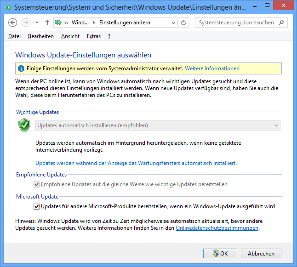
Task: Click the 'Microsoft Update' section label
Action: [x=37, y=197]
